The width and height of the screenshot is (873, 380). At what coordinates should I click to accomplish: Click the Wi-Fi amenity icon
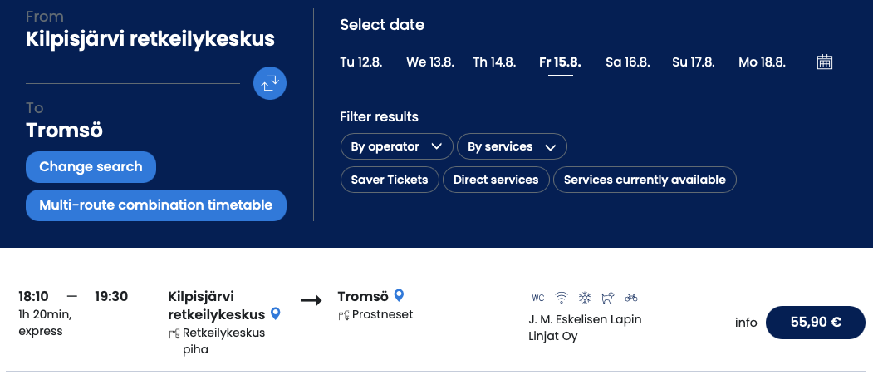point(562,298)
